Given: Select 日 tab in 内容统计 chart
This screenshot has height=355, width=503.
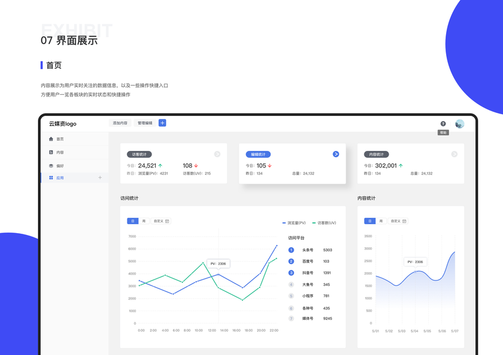Looking at the screenshot, I should 370,221.
